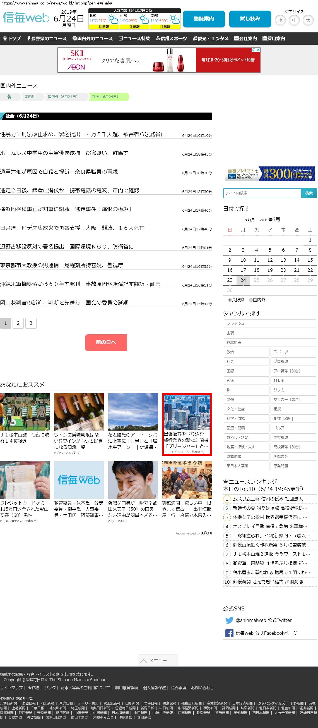
Task: Open the southern region weather forecast
Action: tap(165, 21)
